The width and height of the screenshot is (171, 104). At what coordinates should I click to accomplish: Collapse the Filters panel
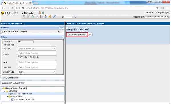point(63,37)
